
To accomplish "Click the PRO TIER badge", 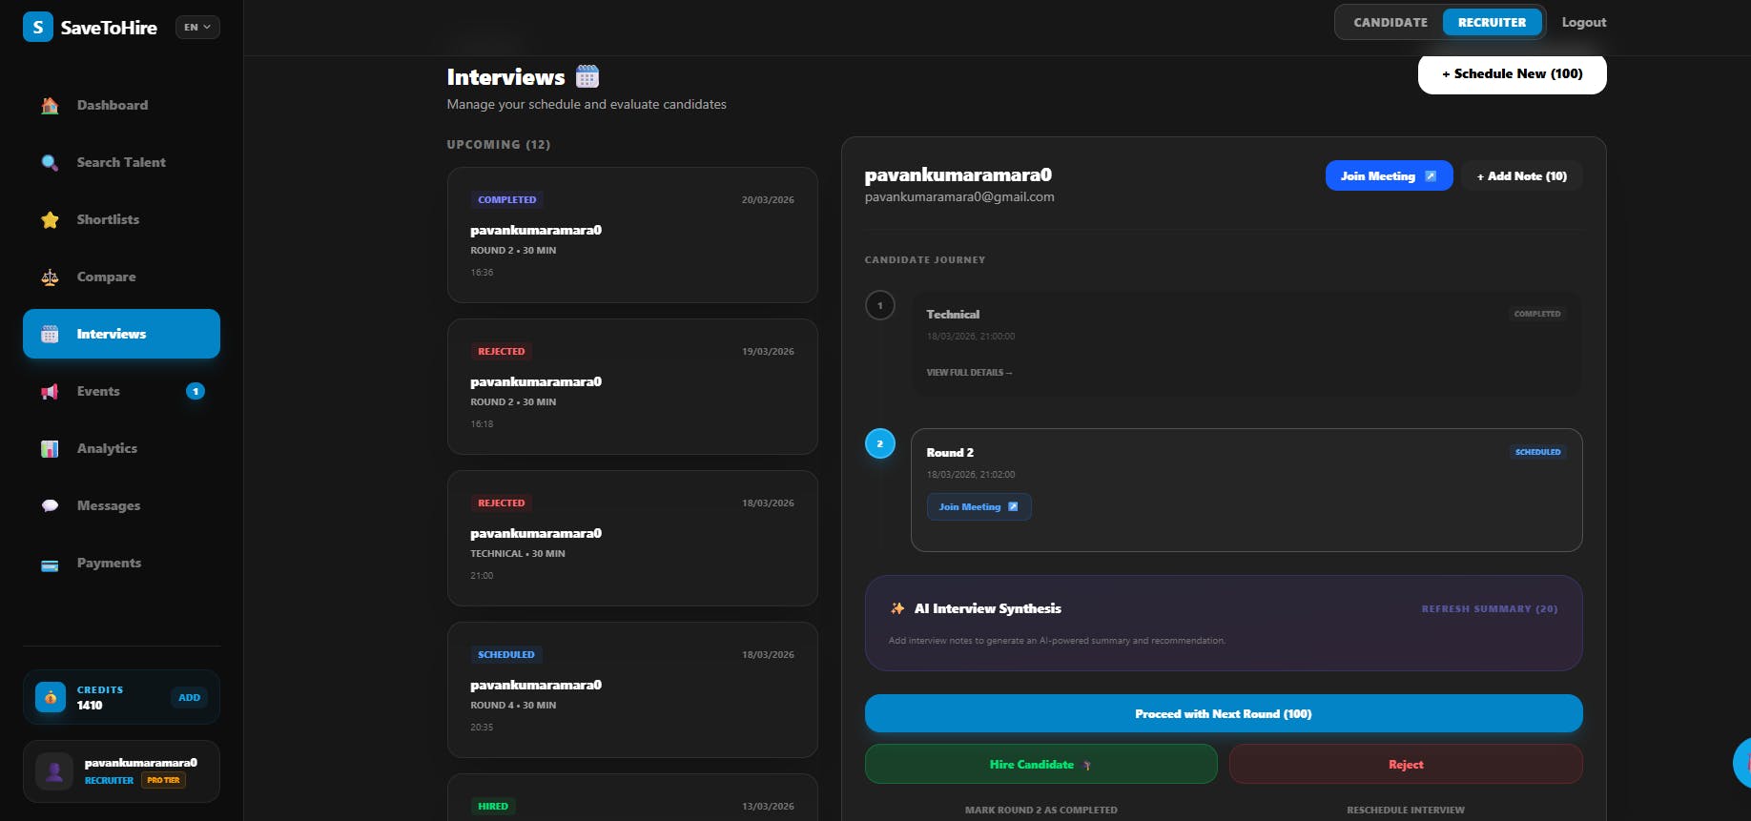I will click(163, 780).
